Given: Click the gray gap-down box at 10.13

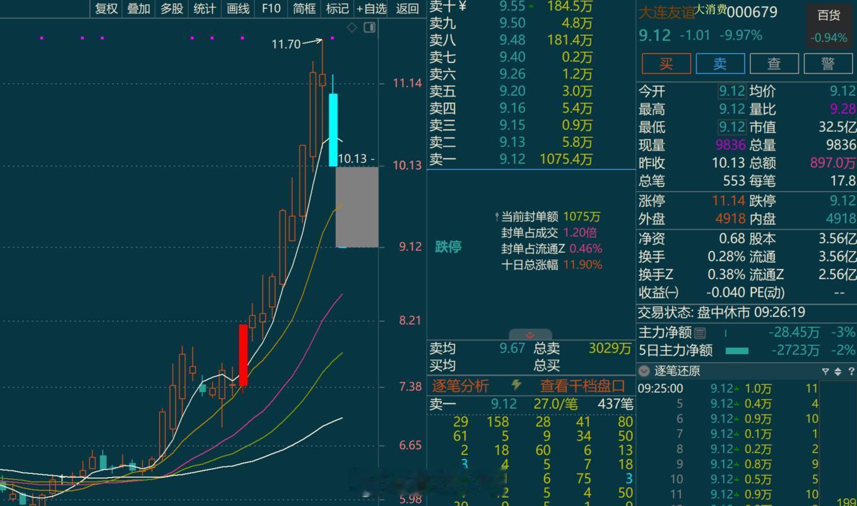Looking at the screenshot, I should (x=357, y=207).
